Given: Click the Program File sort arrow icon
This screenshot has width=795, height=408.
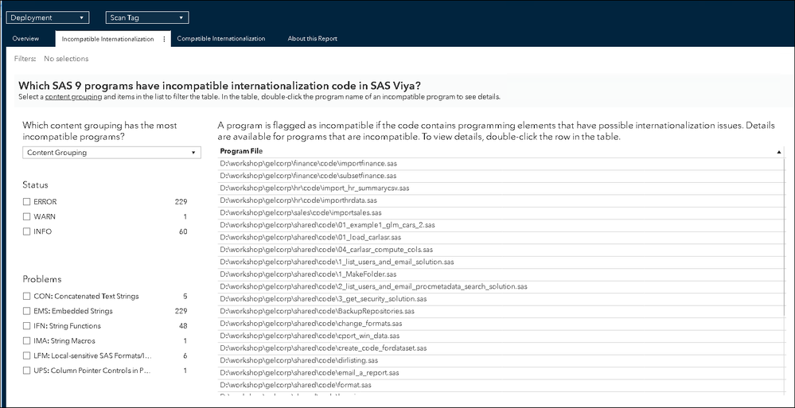Looking at the screenshot, I should pos(778,151).
